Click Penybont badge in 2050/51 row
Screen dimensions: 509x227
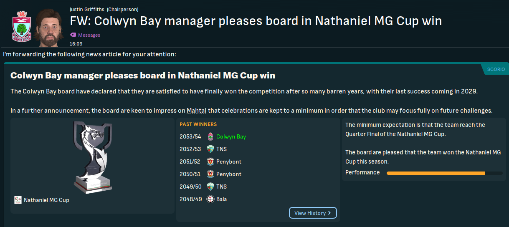[210, 174]
